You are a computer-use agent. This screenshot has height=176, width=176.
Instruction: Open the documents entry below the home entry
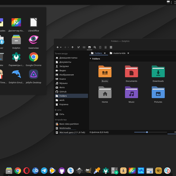point(71,62)
